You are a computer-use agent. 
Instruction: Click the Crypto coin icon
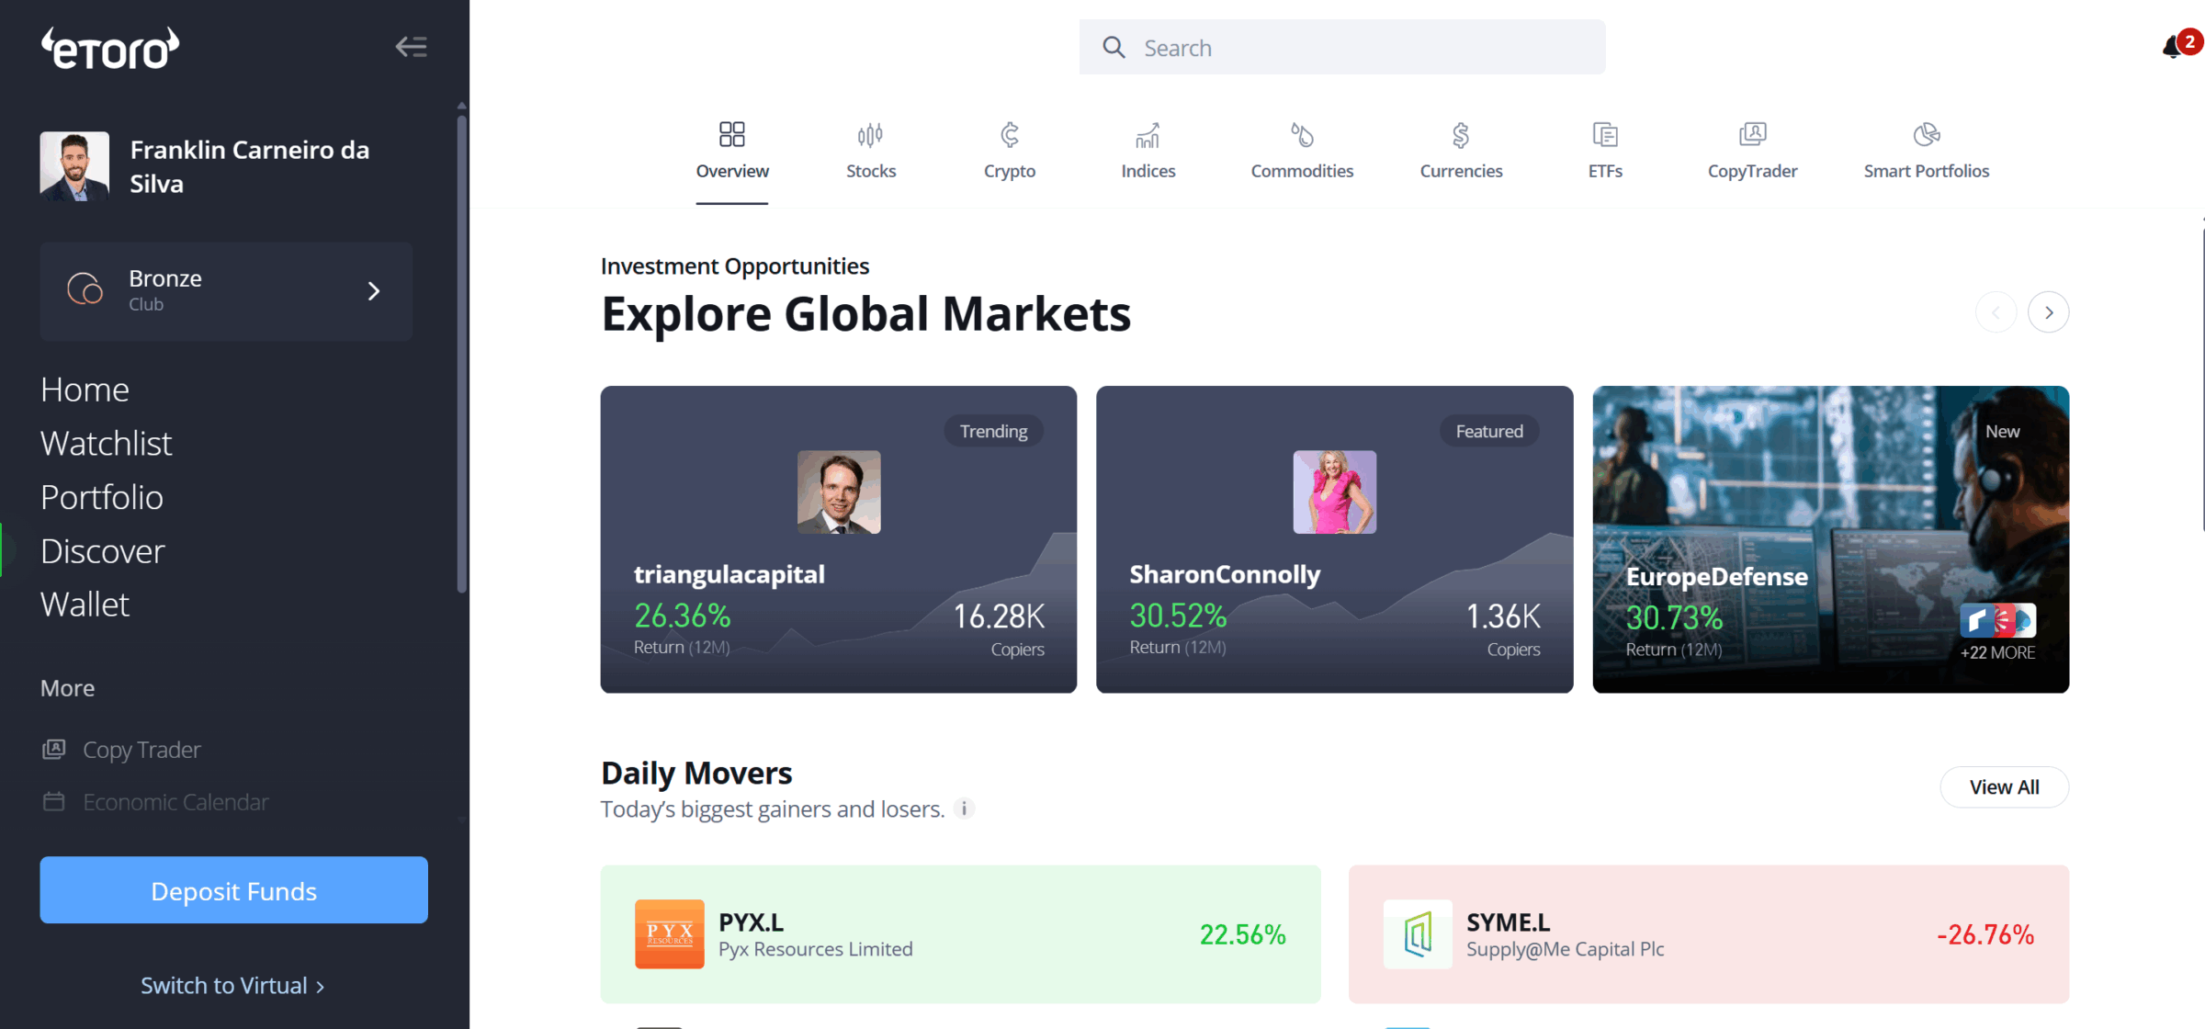click(x=1010, y=135)
